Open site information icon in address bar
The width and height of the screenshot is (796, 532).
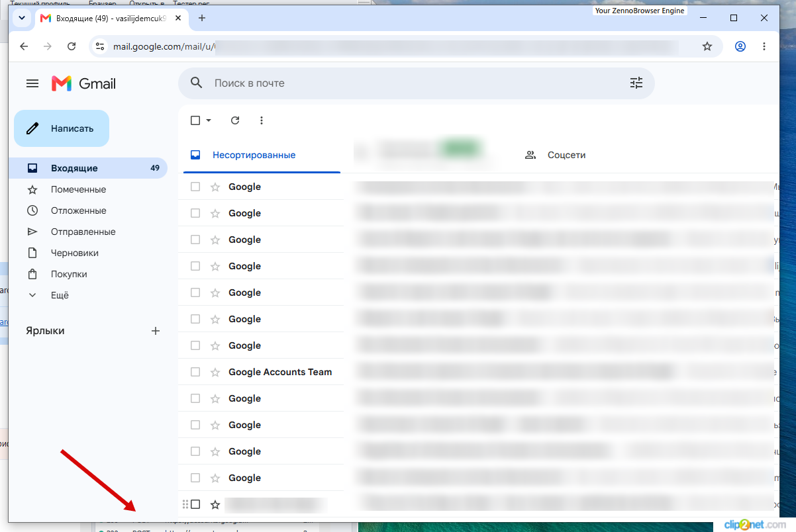100,46
